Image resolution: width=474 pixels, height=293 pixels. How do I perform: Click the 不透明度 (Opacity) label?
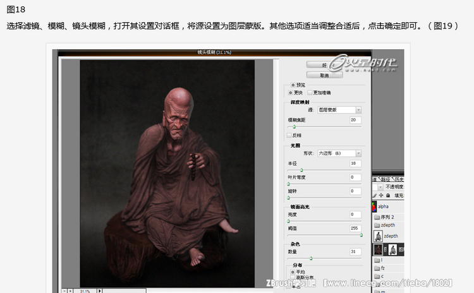(395, 187)
